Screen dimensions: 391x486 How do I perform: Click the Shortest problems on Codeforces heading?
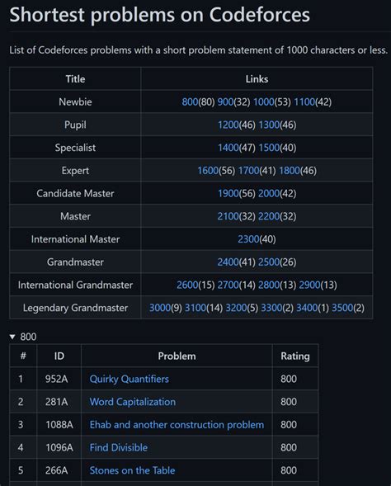[x=159, y=15]
